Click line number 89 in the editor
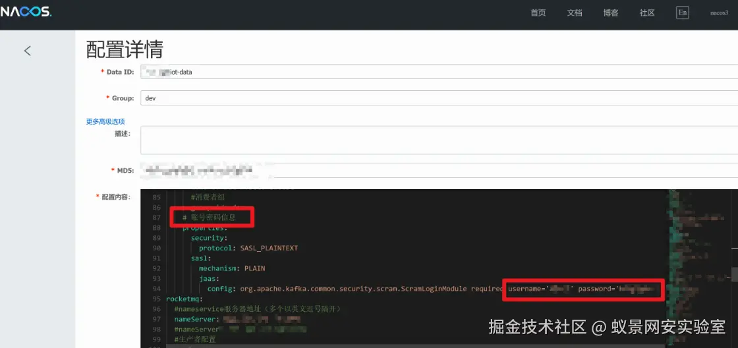 [x=157, y=238]
